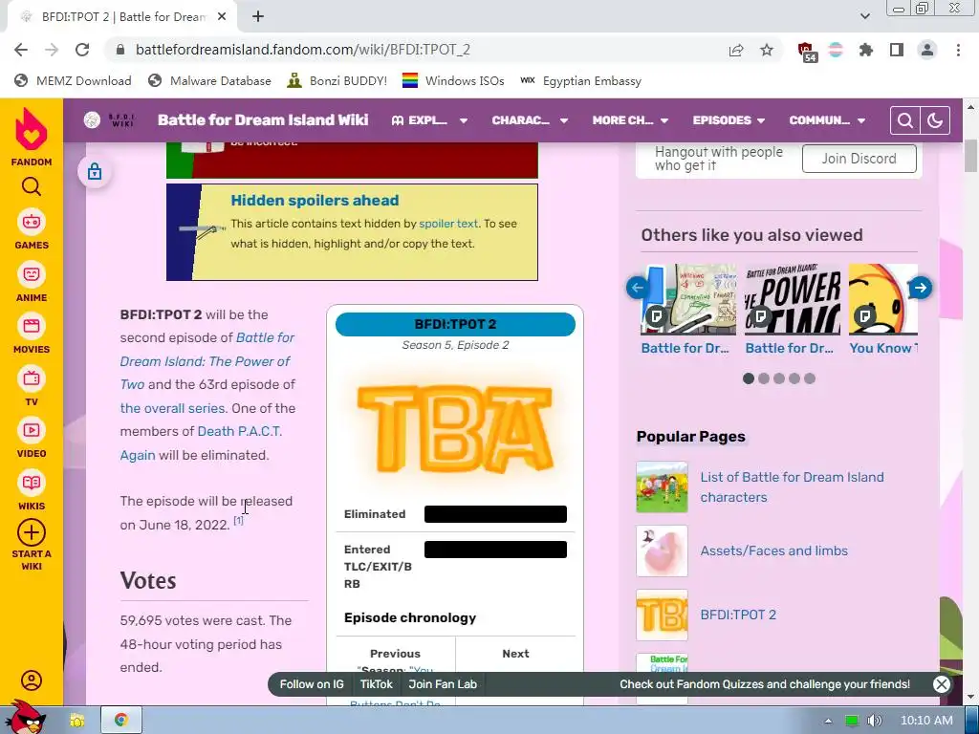Dismiss the Fandom Quizzes banner

[x=941, y=684]
